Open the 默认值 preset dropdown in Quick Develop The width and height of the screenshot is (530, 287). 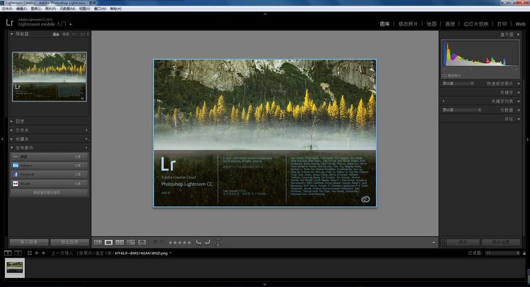(x=458, y=84)
